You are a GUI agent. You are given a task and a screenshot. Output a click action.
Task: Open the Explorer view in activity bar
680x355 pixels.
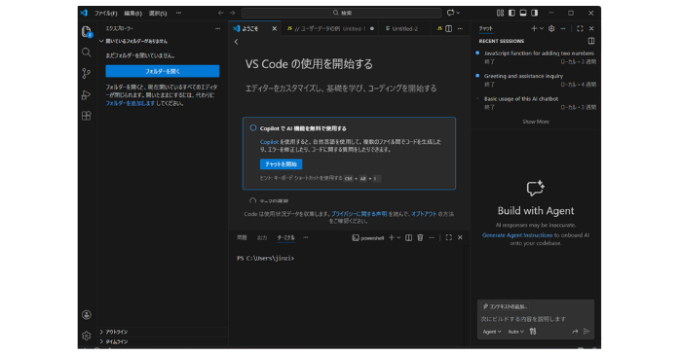(87, 31)
